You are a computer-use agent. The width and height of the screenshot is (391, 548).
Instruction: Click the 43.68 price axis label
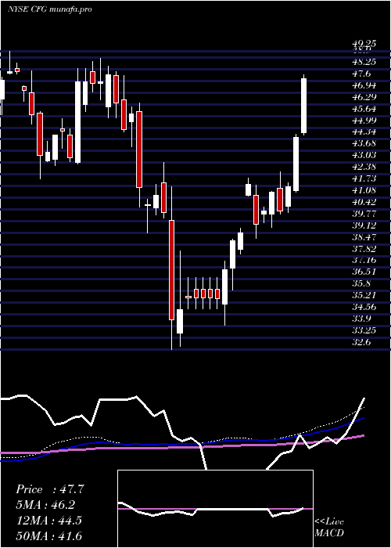364,143
